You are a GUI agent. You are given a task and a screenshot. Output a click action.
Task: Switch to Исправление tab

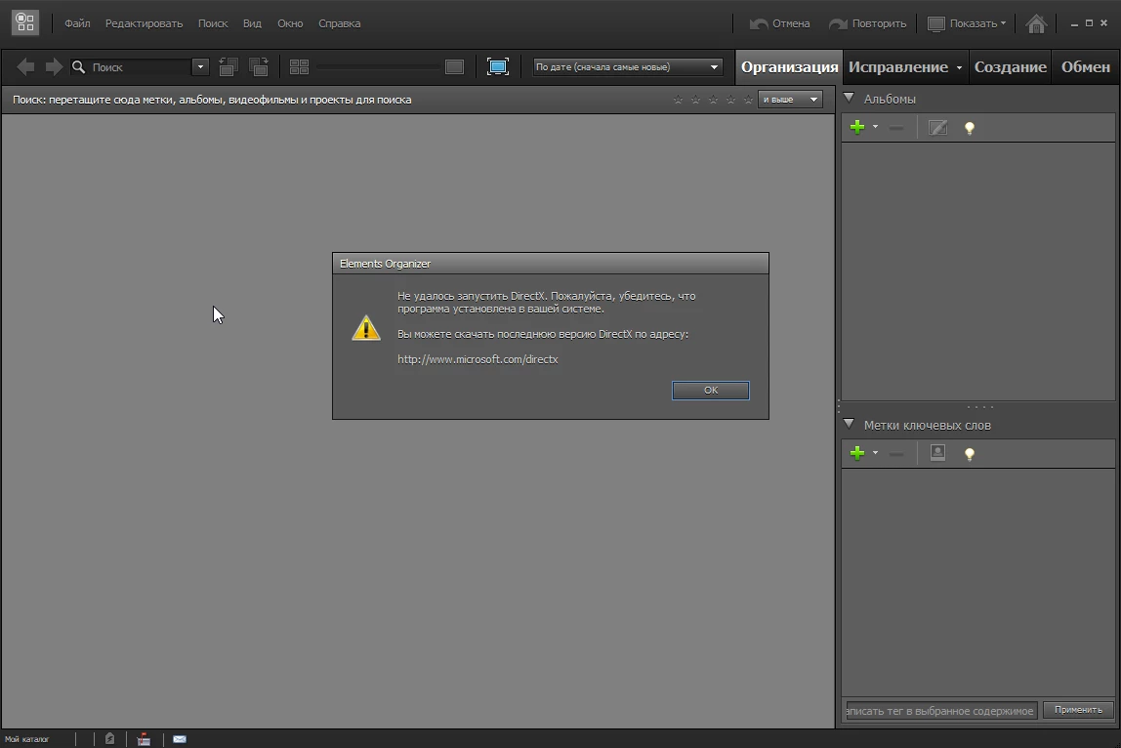898,67
